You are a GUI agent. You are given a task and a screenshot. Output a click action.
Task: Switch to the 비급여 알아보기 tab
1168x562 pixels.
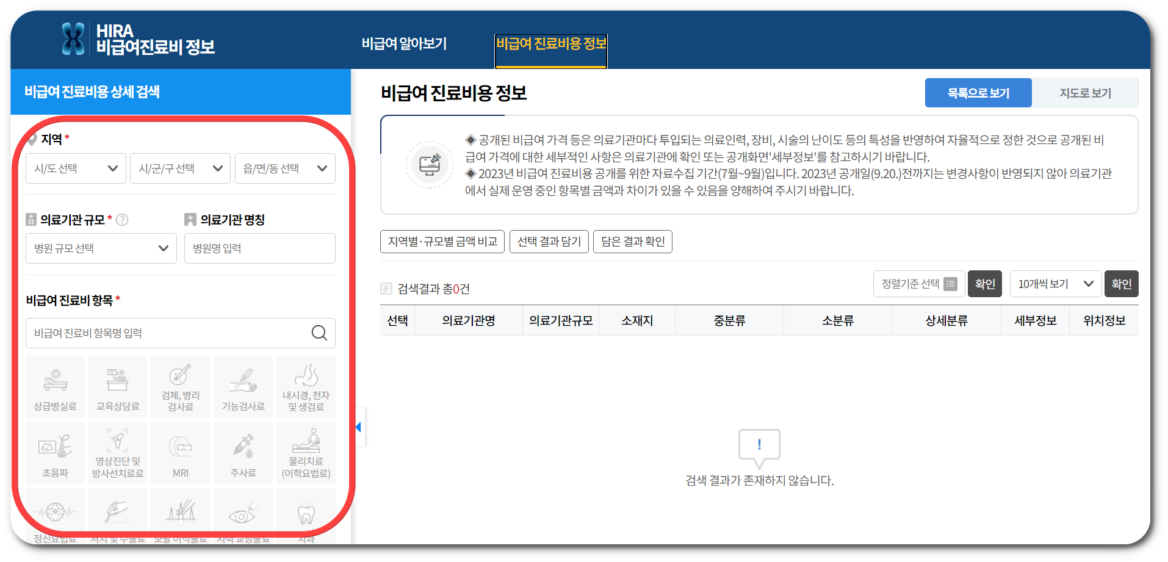coord(405,43)
